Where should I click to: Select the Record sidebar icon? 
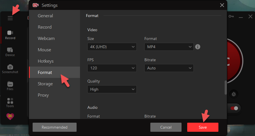[x=10, y=35]
